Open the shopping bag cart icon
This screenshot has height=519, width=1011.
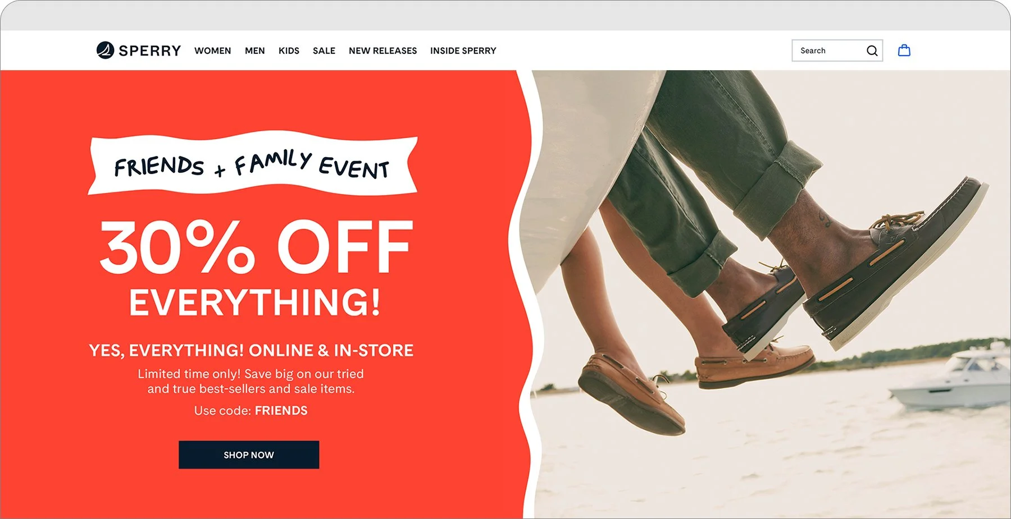(x=904, y=50)
